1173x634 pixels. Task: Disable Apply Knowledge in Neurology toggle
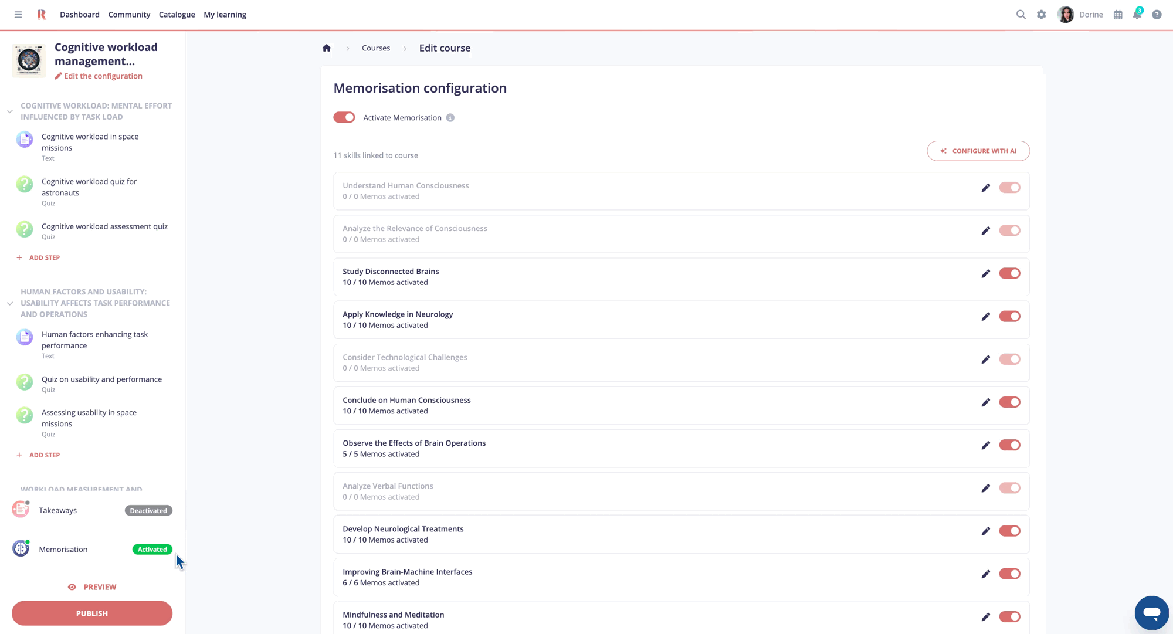click(x=1009, y=317)
